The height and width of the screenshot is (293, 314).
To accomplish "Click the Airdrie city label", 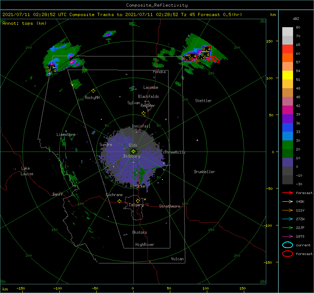I will click(137, 186).
